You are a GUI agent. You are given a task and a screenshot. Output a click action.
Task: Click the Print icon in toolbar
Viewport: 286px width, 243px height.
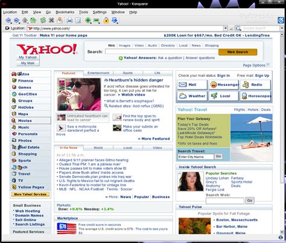69,20
